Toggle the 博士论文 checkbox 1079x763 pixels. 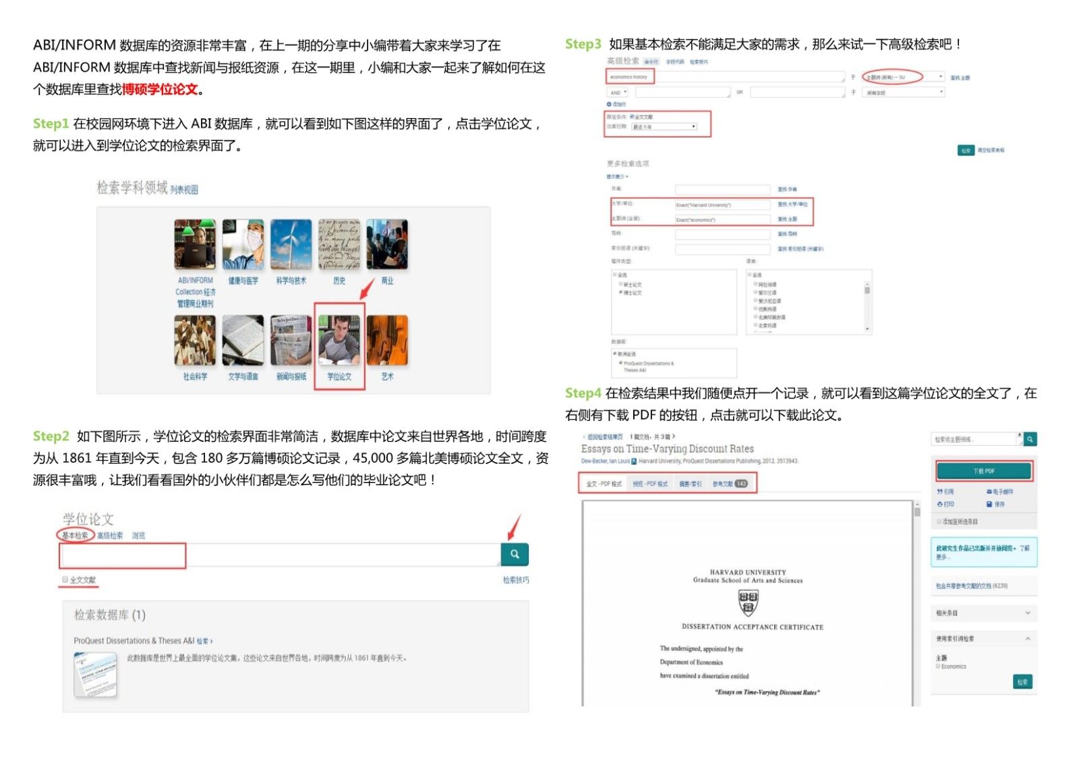(620, 292)
